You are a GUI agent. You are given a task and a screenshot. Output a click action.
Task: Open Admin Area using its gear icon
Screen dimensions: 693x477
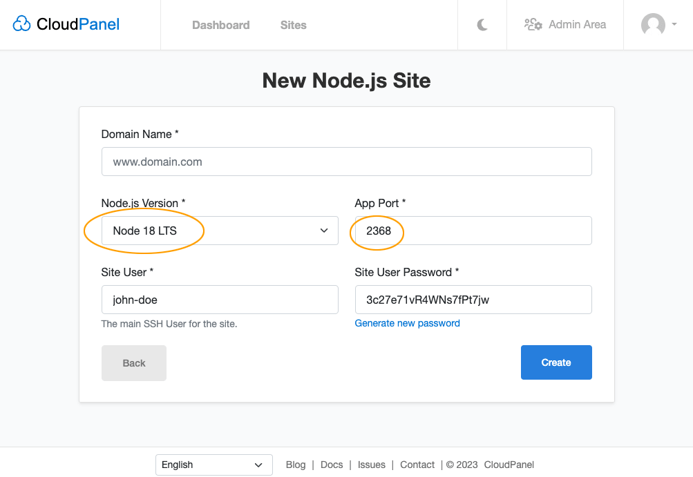(533, 24)
